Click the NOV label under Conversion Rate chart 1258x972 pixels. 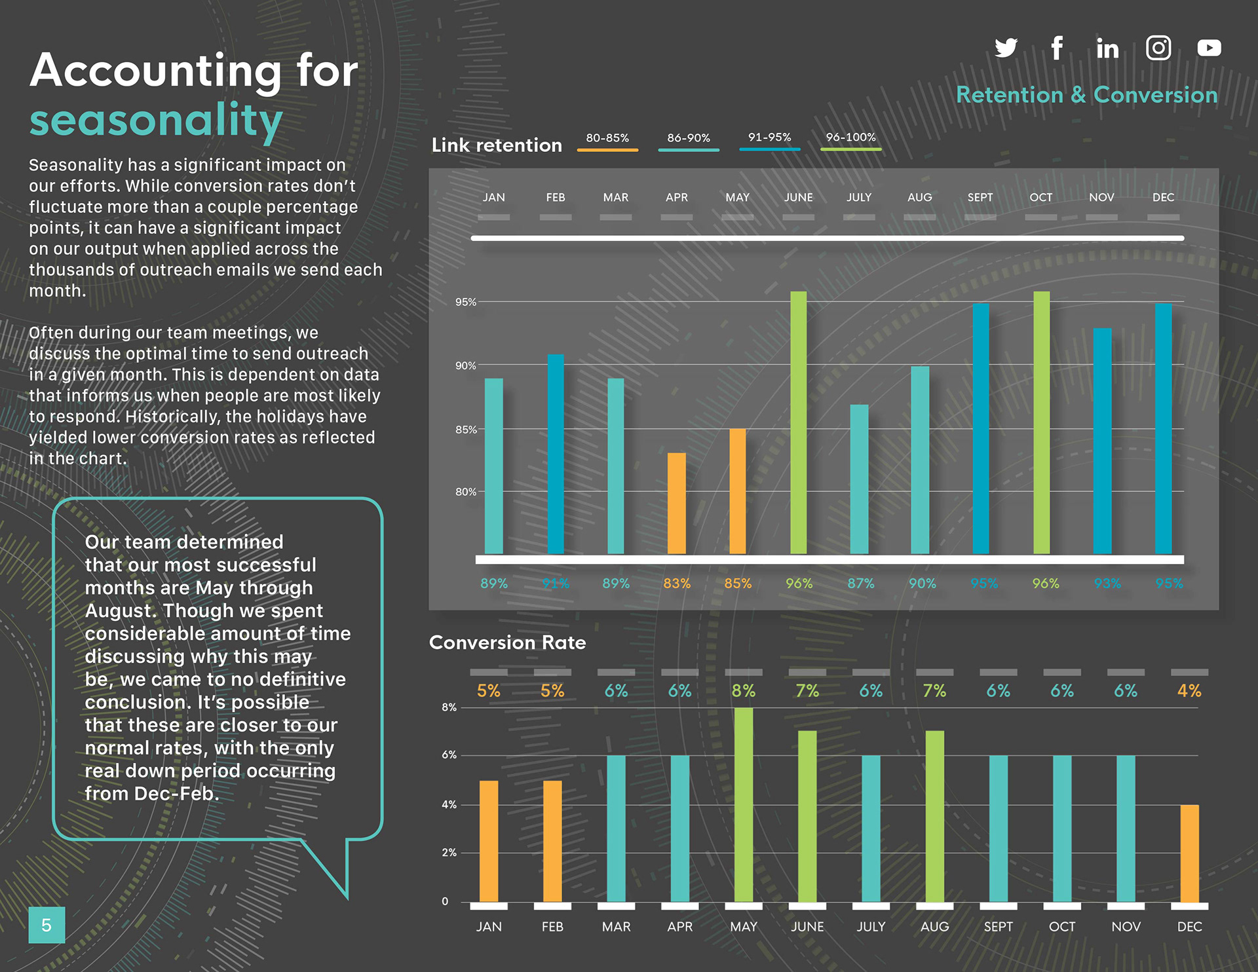pyautogui.click(x=1126, y=927)
